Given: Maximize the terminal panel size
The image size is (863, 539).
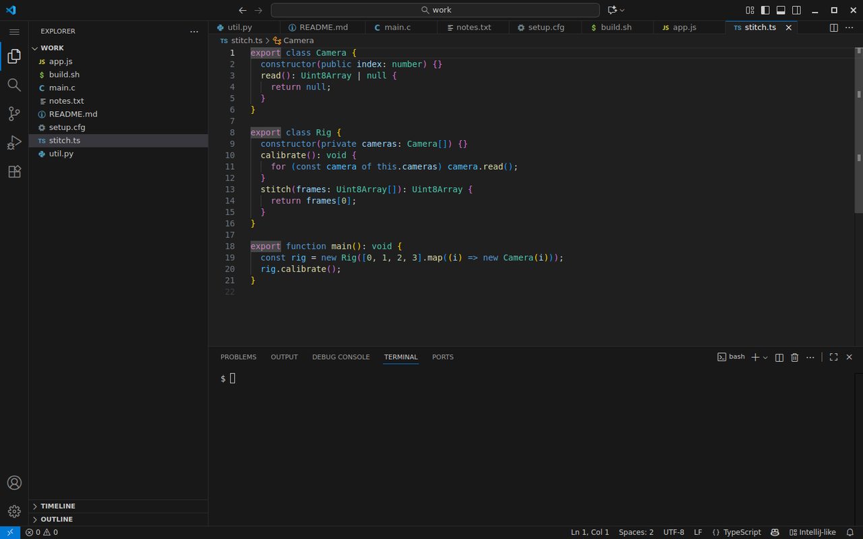Looking at the screenshot, I should click(833, 357).
